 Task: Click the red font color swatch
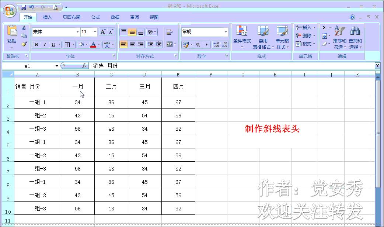pyautogui.click(x=93, y=46)
